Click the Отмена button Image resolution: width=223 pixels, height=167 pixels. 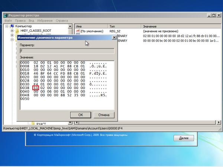[x=104, y=115]
